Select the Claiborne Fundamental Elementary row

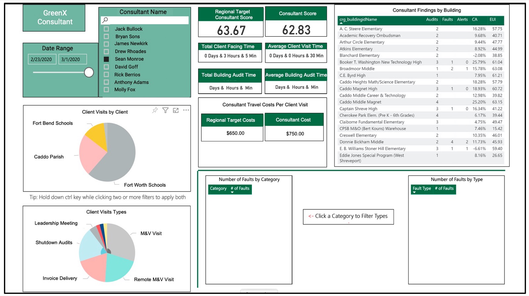(x=421, y=122)
